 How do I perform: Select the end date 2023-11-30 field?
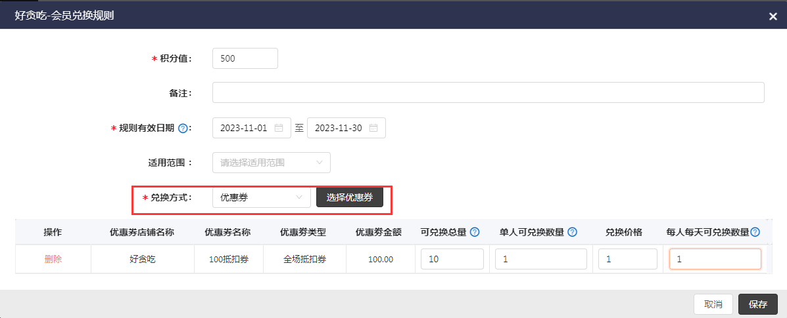[x=339, y=128]
